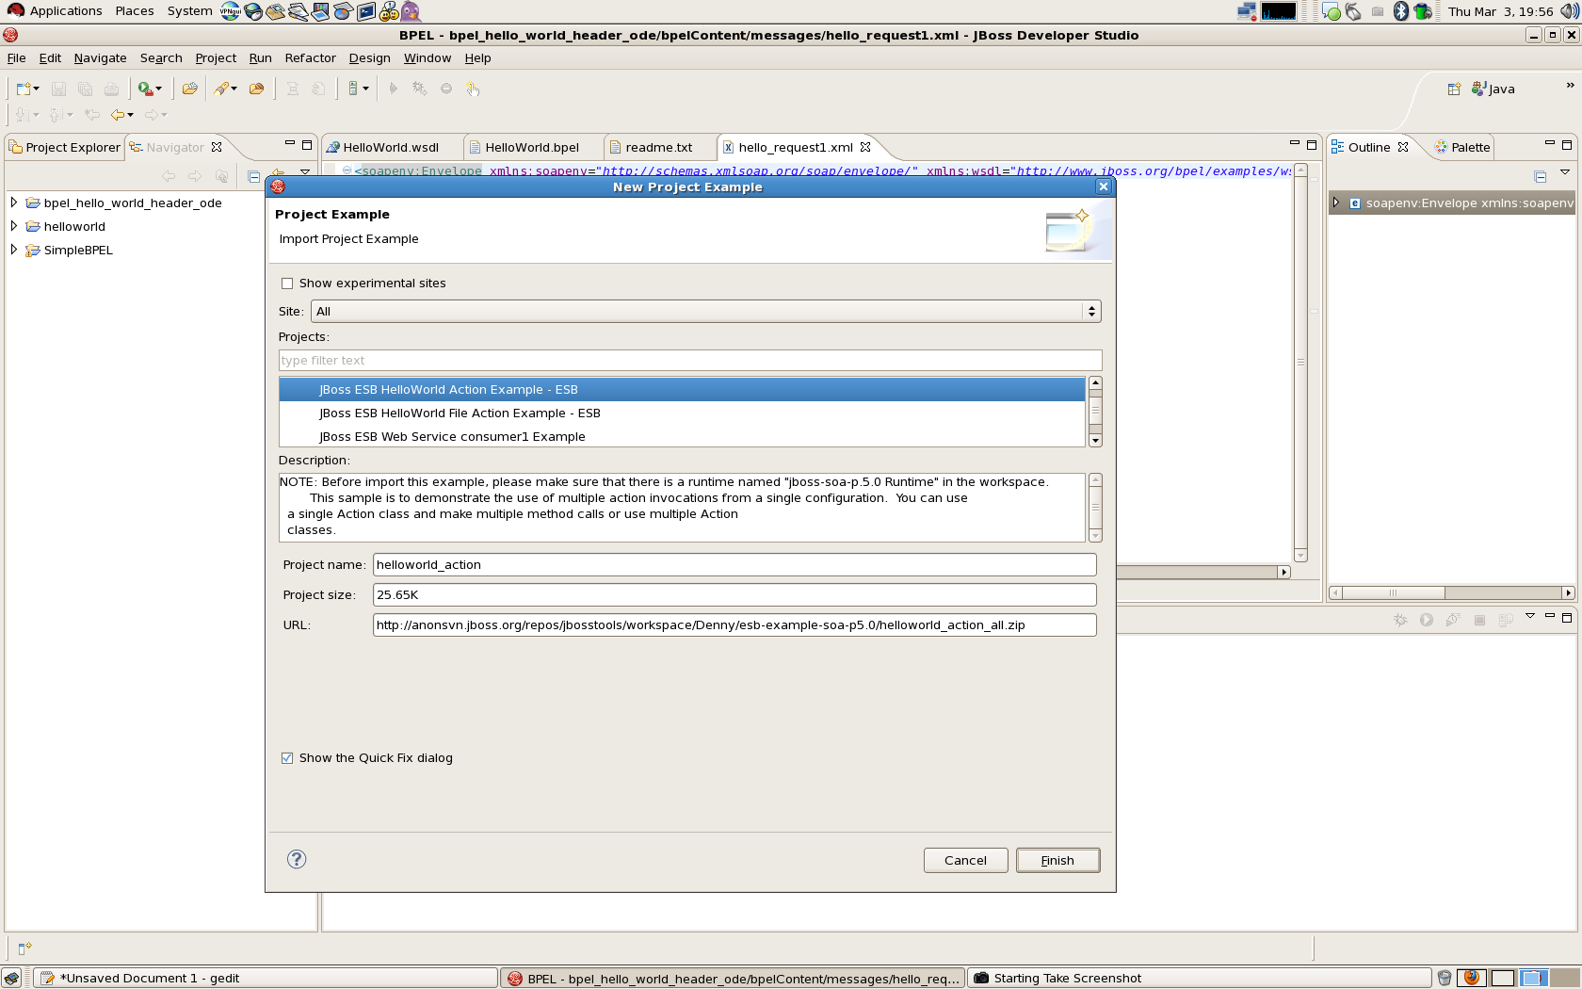This screenshot has height=989, width=1582.
Task: Click the Search flashlight toolbar icon
Action: [221, 89]
